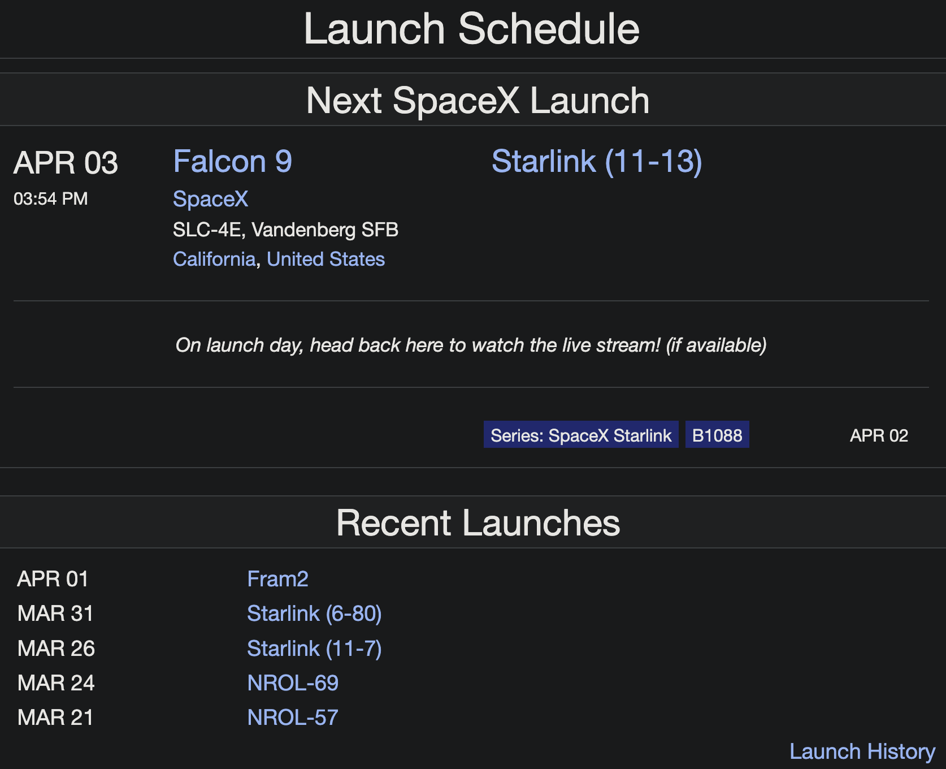Click the SLC-4E, Vandenberg SFB pad text
Image resolution: width=946 pixels, height=769 pixels.
click(x=285, y=230)
